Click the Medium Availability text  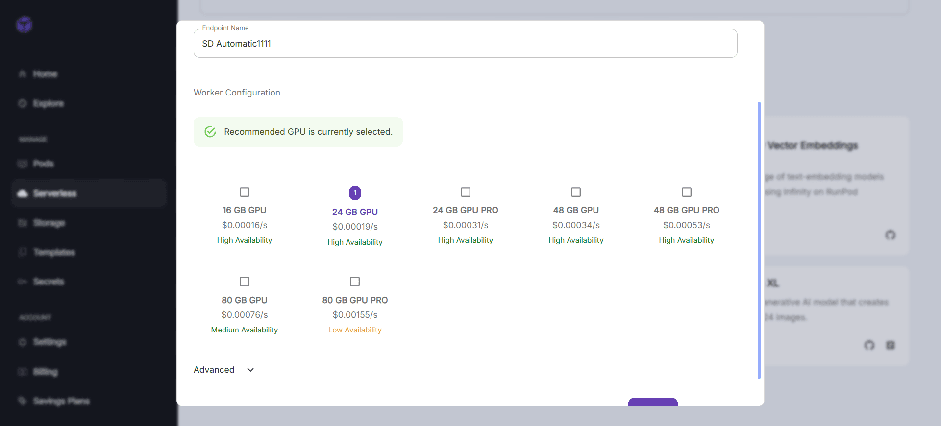(245, 330)
